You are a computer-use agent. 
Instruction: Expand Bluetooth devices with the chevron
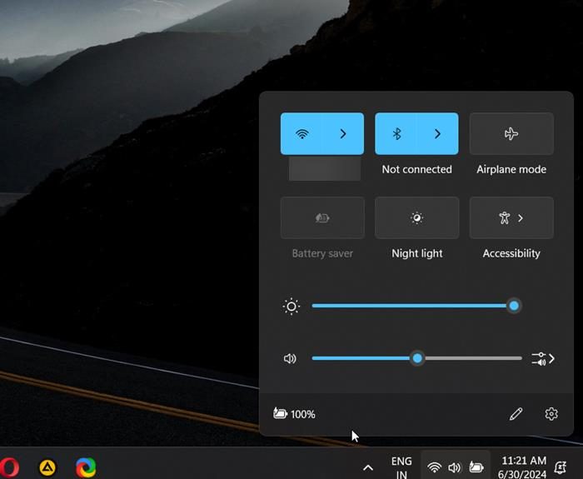pos(437,134)
